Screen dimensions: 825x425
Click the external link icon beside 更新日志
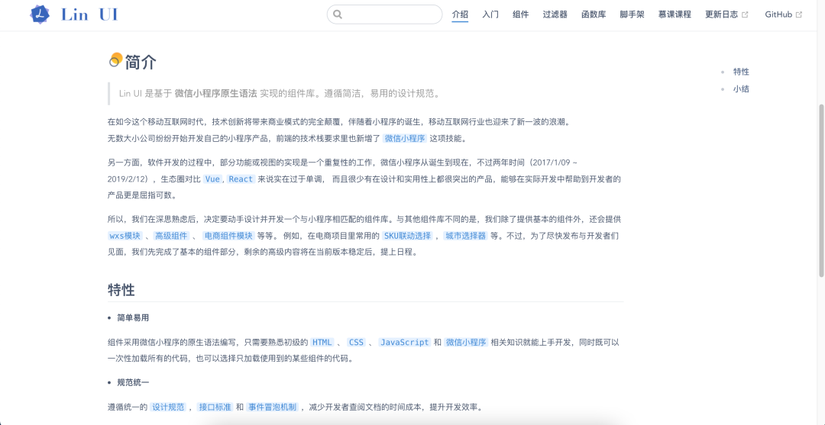coord(745,14)
